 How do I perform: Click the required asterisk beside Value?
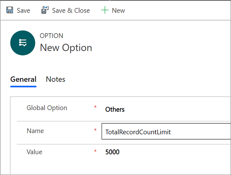point(95,151)
